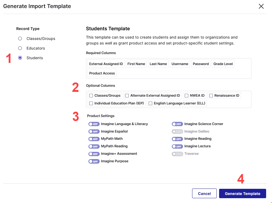Screen dimensions: 272x203
Task: Close the Generate Import Template dialog
Action: click(261, 6)
